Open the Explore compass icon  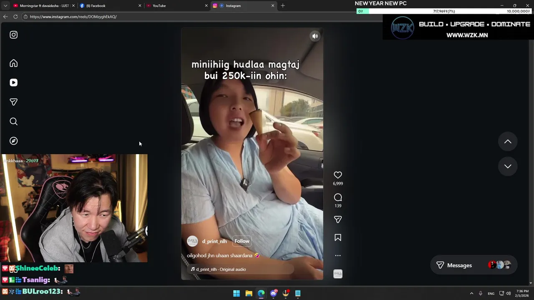(14, 141)
